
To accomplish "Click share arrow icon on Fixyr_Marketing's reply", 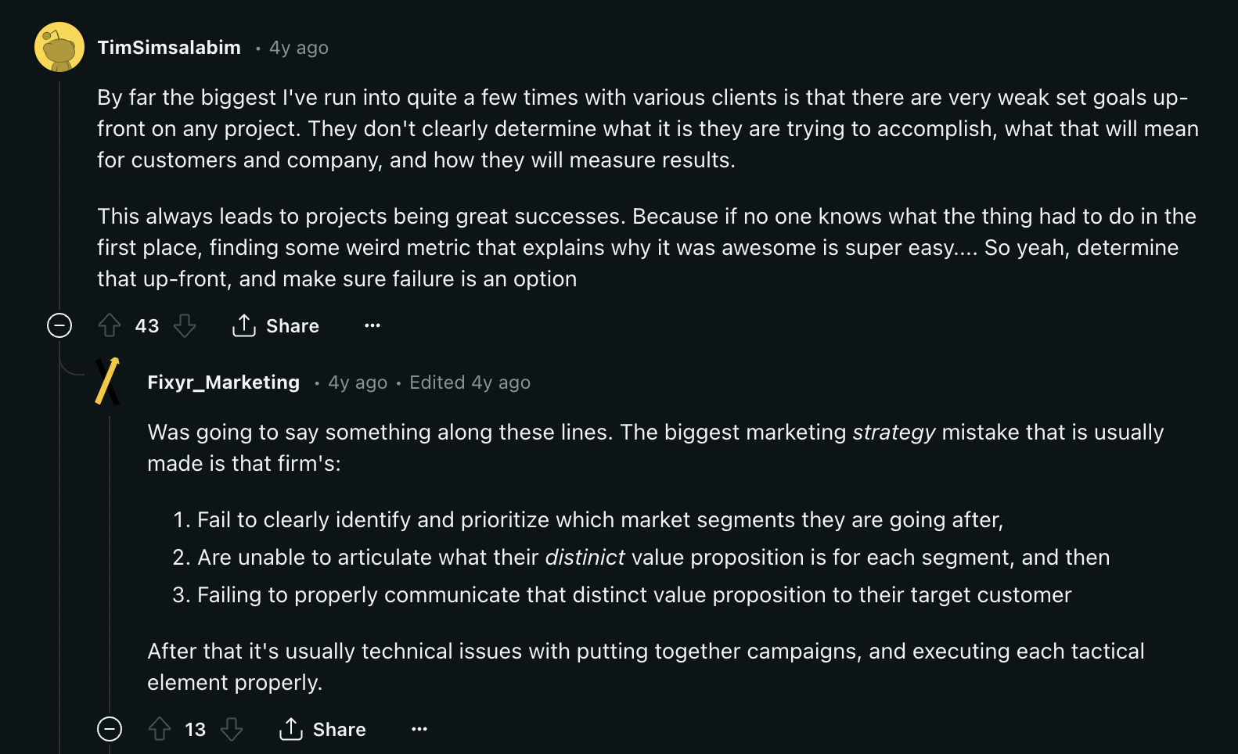I will pos(291,729).
